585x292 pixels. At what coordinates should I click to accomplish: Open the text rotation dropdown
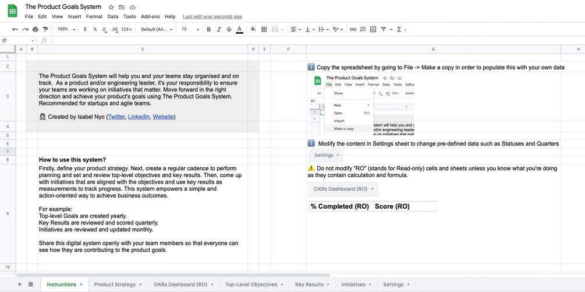tap(338, 29)
